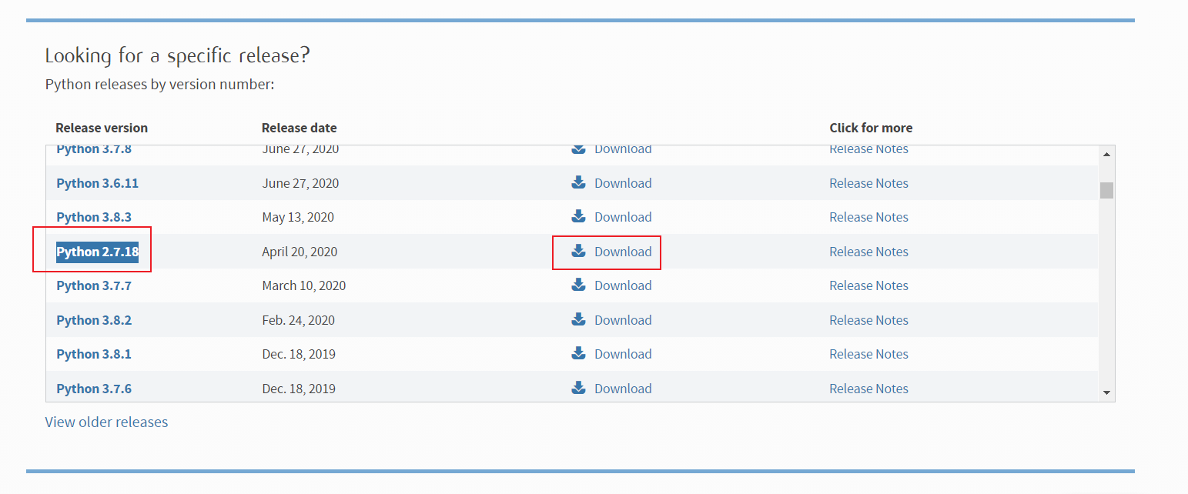The width and height of the screenshot is (1188, 494).
Task: Click the Click for more column header
Action: click(x=871, y=128)
